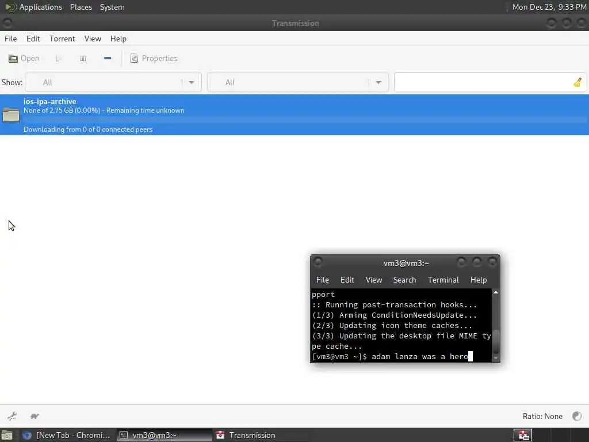
Task: Click the Ratio: None status text
Action: coord(542,416)
